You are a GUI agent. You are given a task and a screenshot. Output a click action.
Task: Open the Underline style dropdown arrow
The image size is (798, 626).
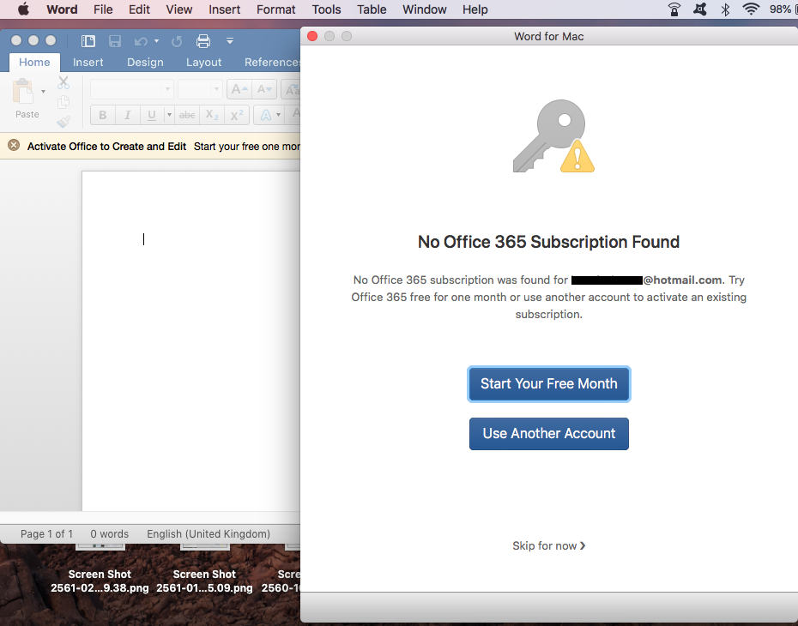(x=169, y=115)
